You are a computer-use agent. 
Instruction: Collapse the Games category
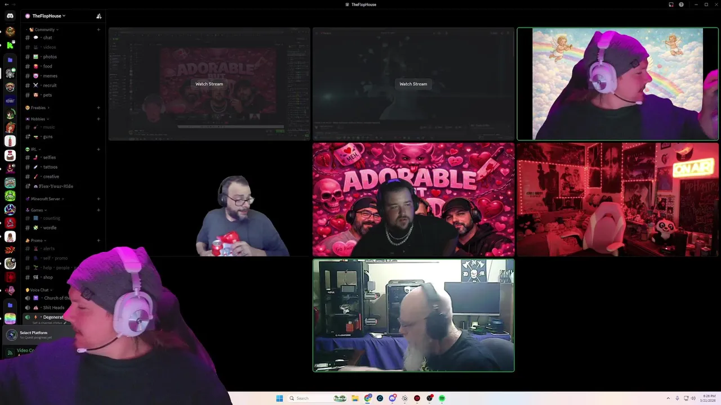click(x=37, y=210)
